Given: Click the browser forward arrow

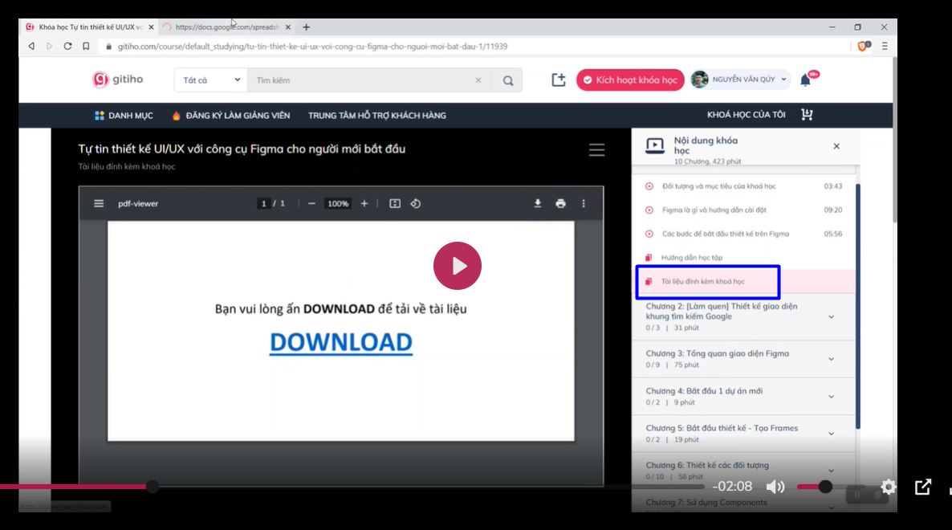Looking at the screenshot, I should [49, 46].
